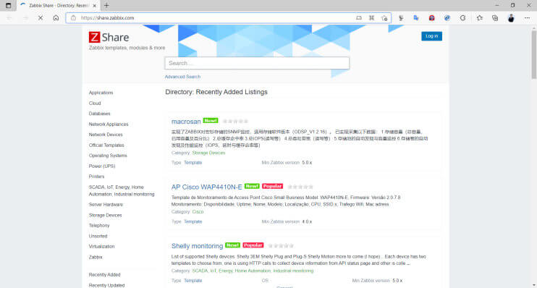The width and height of the screenshot is (537, 288).
Task: Open Storage Devices category in macrosan listing
Action: click(x=208, y=153)
